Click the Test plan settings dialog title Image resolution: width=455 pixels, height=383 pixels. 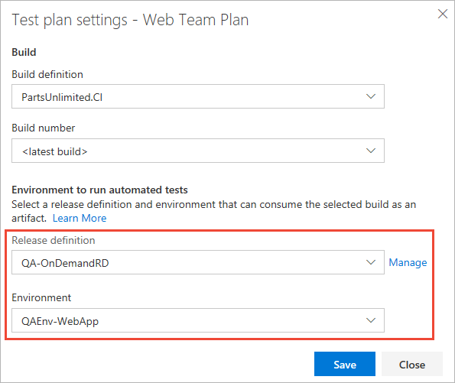130,20
